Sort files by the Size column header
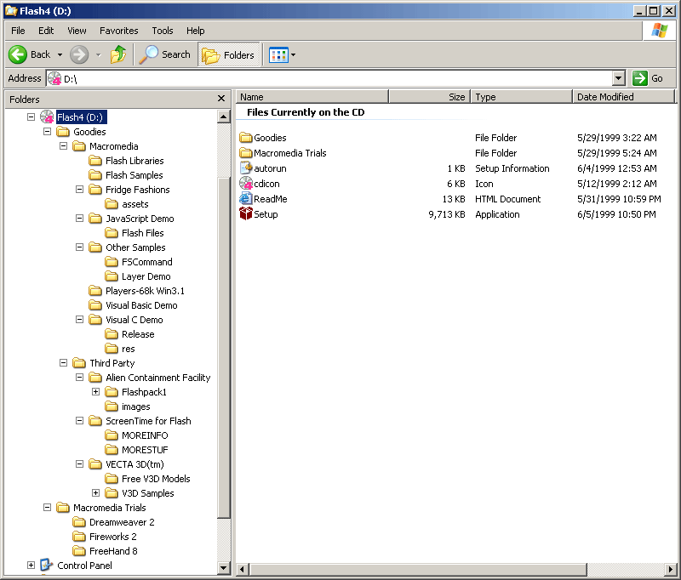The width and height of the screenshot is (681, 580). pos(430,97)
